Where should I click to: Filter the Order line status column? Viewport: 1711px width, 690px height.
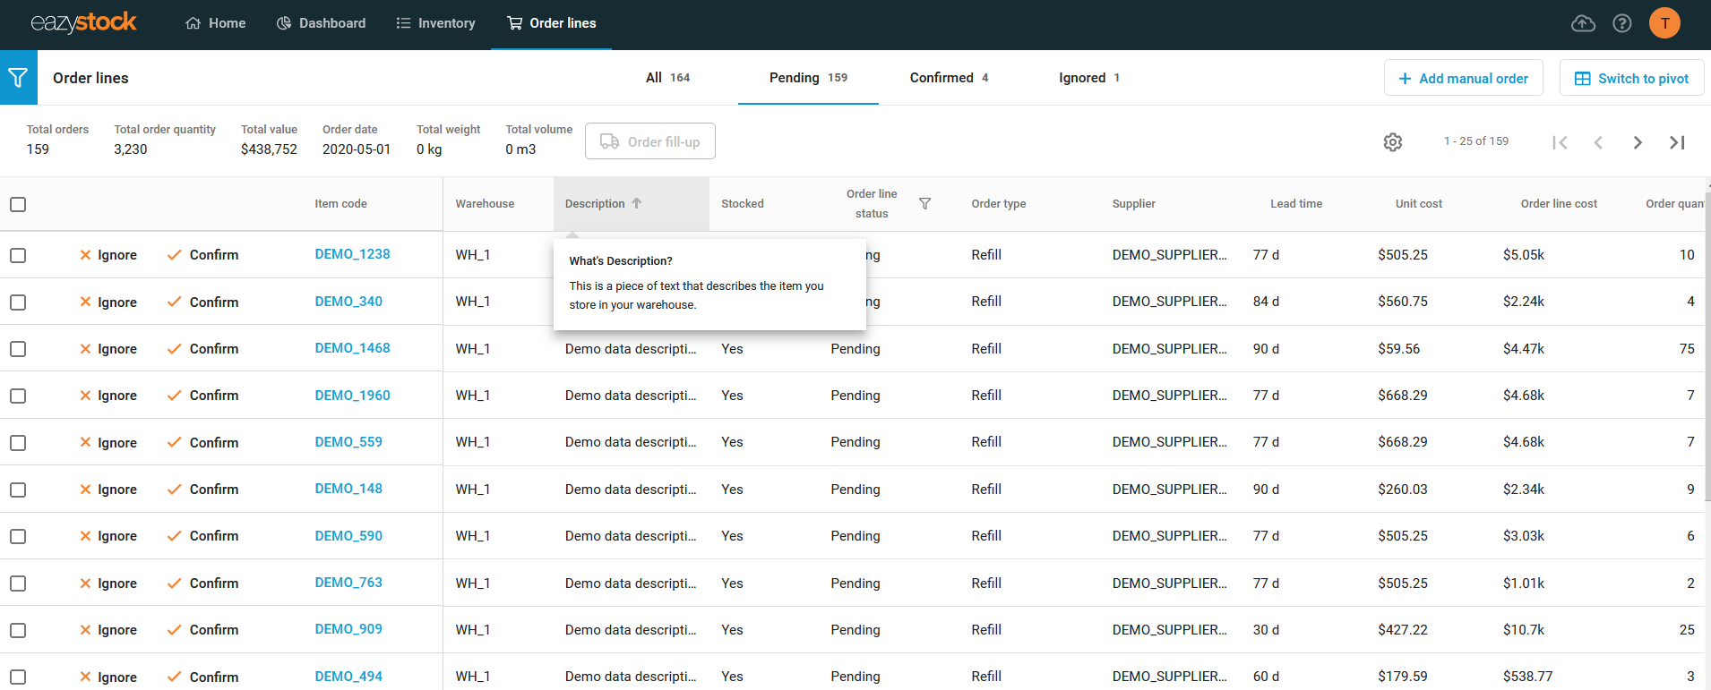click(924, 204)
